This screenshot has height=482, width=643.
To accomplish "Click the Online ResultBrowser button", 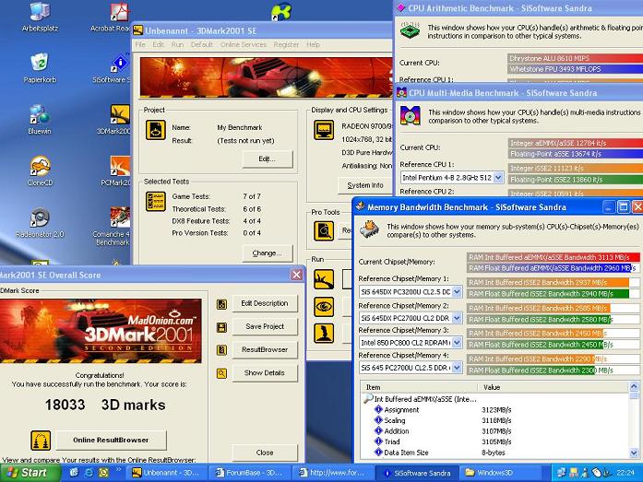I will point(111,441).
